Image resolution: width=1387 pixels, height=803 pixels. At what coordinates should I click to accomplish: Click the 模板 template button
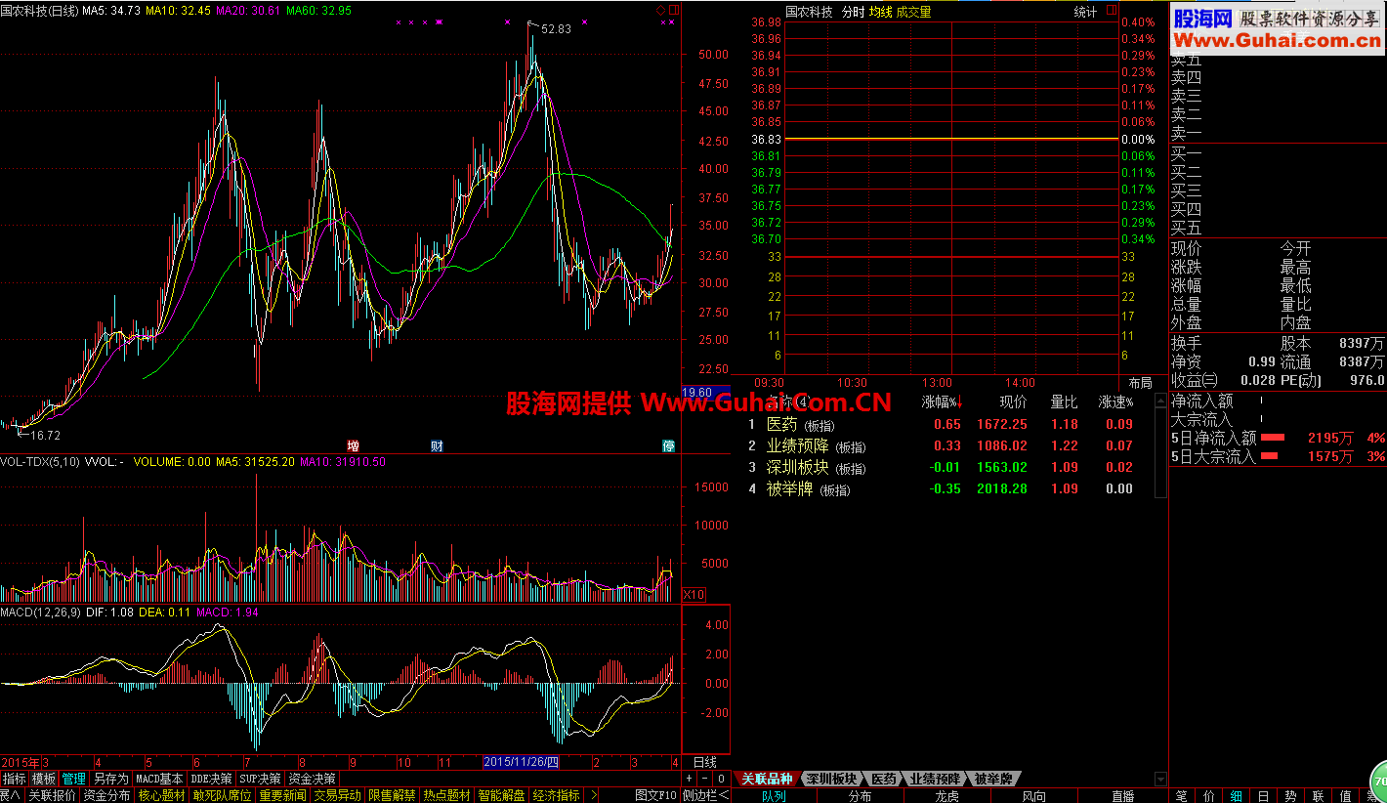click(44, 779)
